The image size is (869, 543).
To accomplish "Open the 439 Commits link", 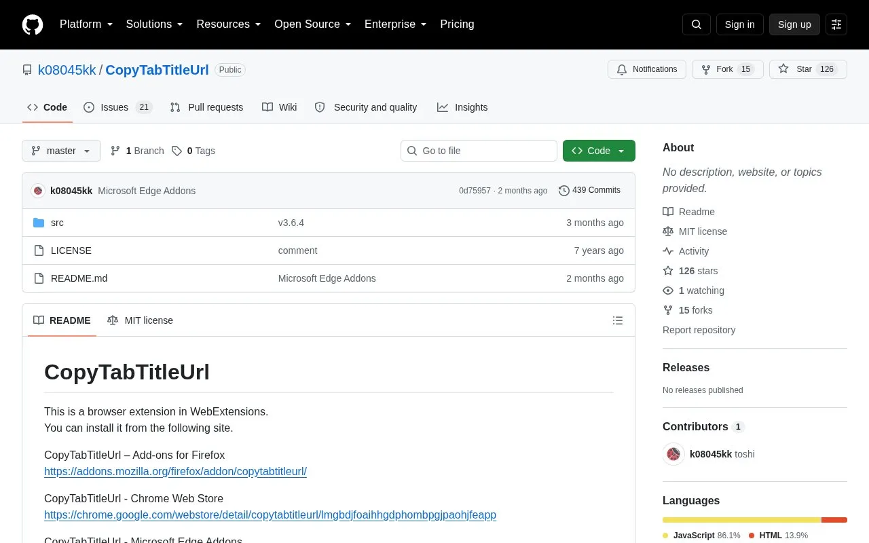I will (589, 190).
